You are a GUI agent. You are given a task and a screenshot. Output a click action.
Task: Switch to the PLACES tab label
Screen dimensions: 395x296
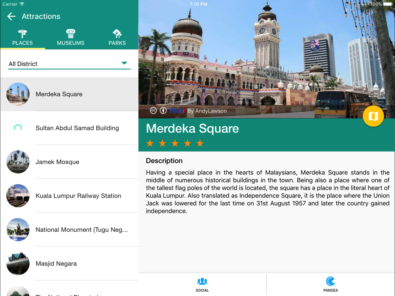tap(23, 43)
